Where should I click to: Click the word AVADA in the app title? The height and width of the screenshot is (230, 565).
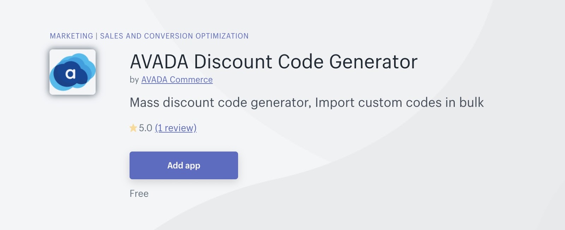[159, 62]
